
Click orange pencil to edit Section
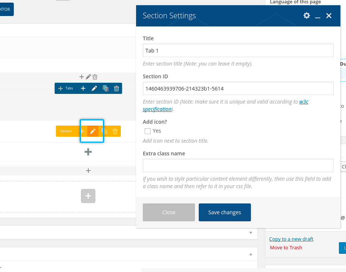click(93, 131)
